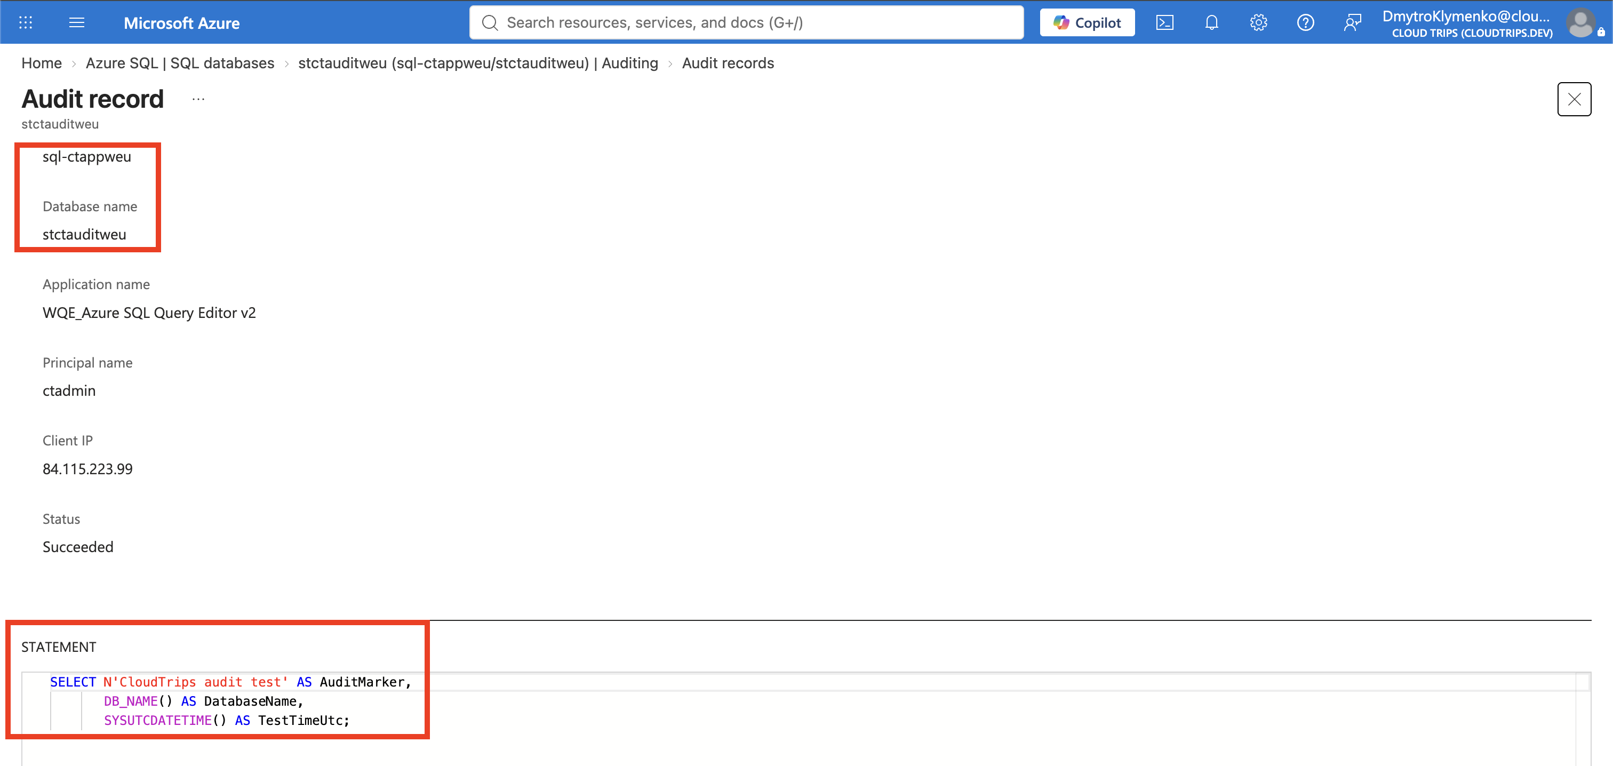Click the statement editor vertical scrollbar

1583,719
